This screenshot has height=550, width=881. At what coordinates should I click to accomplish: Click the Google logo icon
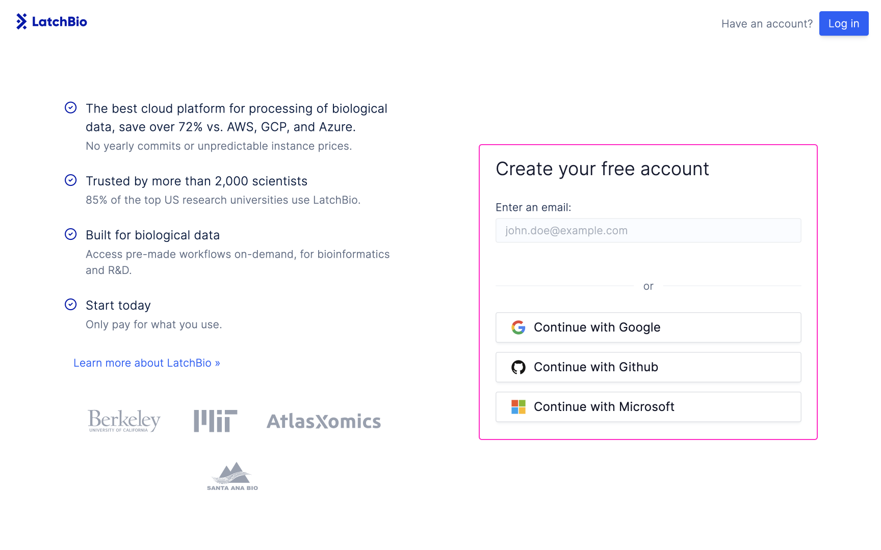(x=519, y=327)
